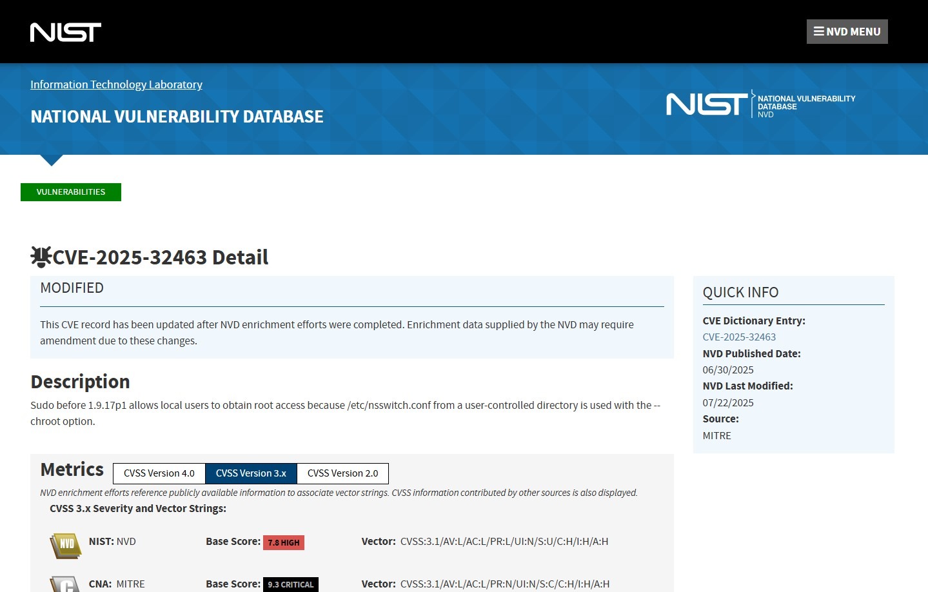Click the Sudo vulnerability description text
The image size is (928, 592).
click(x=345, y=413)
